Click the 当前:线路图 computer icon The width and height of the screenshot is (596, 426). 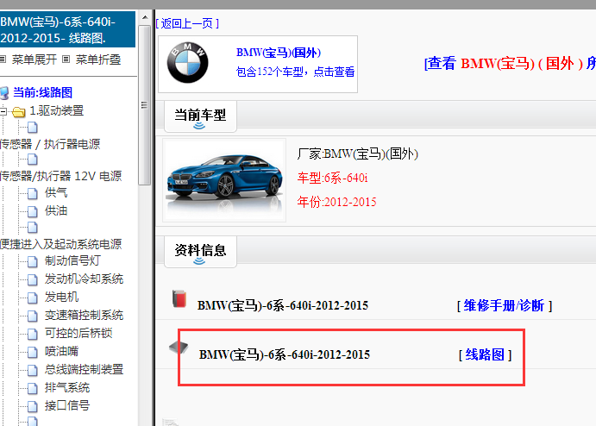pyautogui.click(x=4, y=93)
